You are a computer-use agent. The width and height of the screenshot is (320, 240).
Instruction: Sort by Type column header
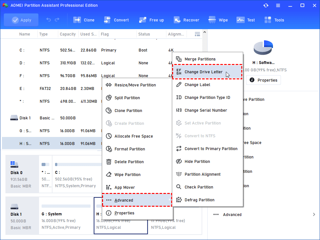[44, 34]
